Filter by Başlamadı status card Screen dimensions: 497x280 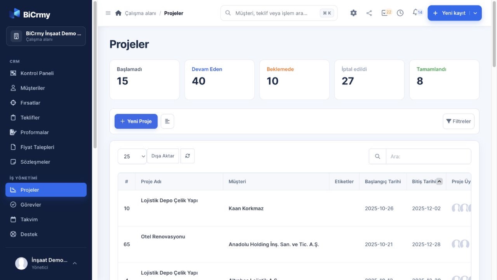tap(144, 80)
